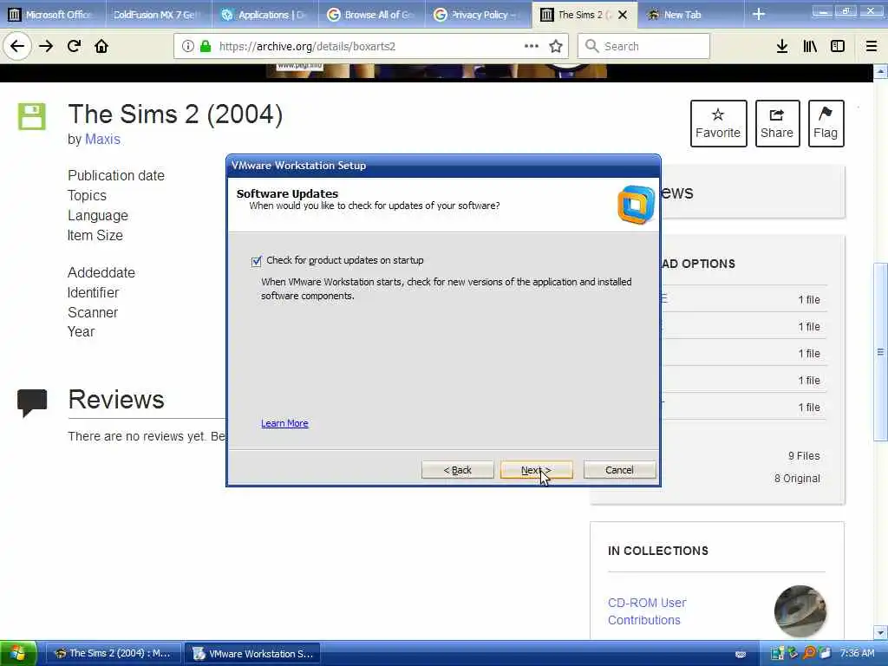Show site information icon in address bar
Image resolution: width=888 pixels, height=666 pixels.
[188, 47]
